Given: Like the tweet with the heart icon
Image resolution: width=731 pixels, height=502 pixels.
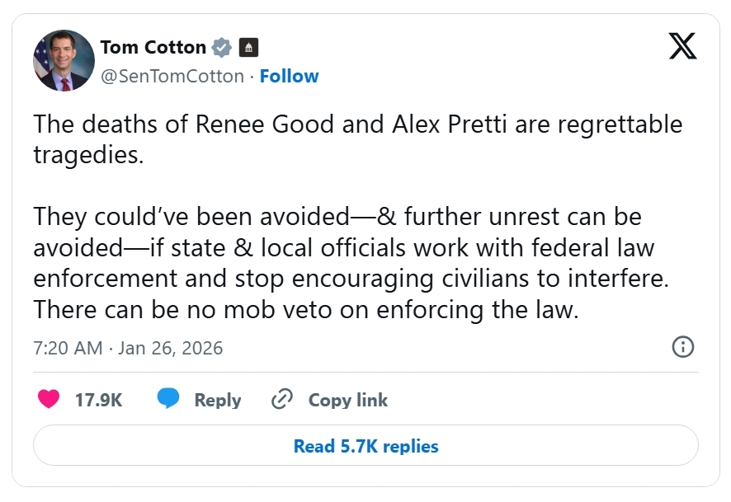Looking at the screenshot, I should pyautogui.click(x=50, y=400).
